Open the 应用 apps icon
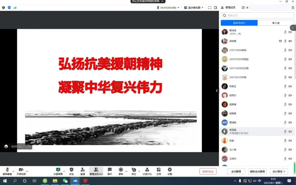 click(159, 170)
